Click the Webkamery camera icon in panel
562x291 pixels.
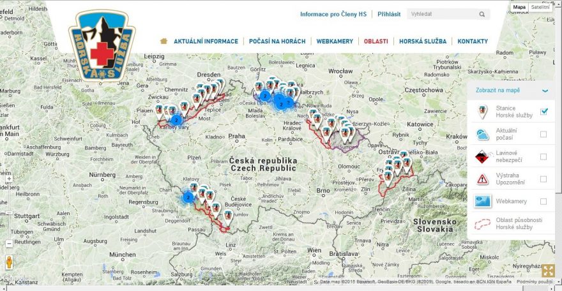(x=482, y=202)
